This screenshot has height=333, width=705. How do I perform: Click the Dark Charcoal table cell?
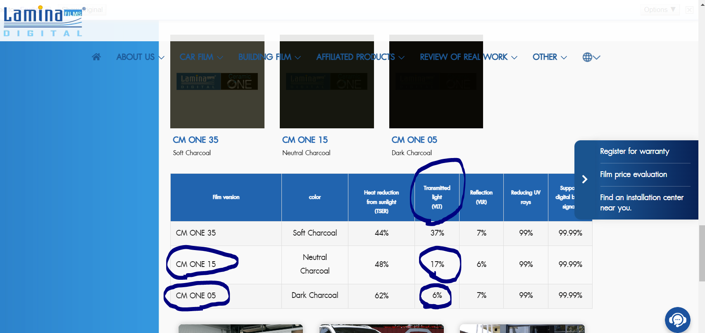[315, 295]
